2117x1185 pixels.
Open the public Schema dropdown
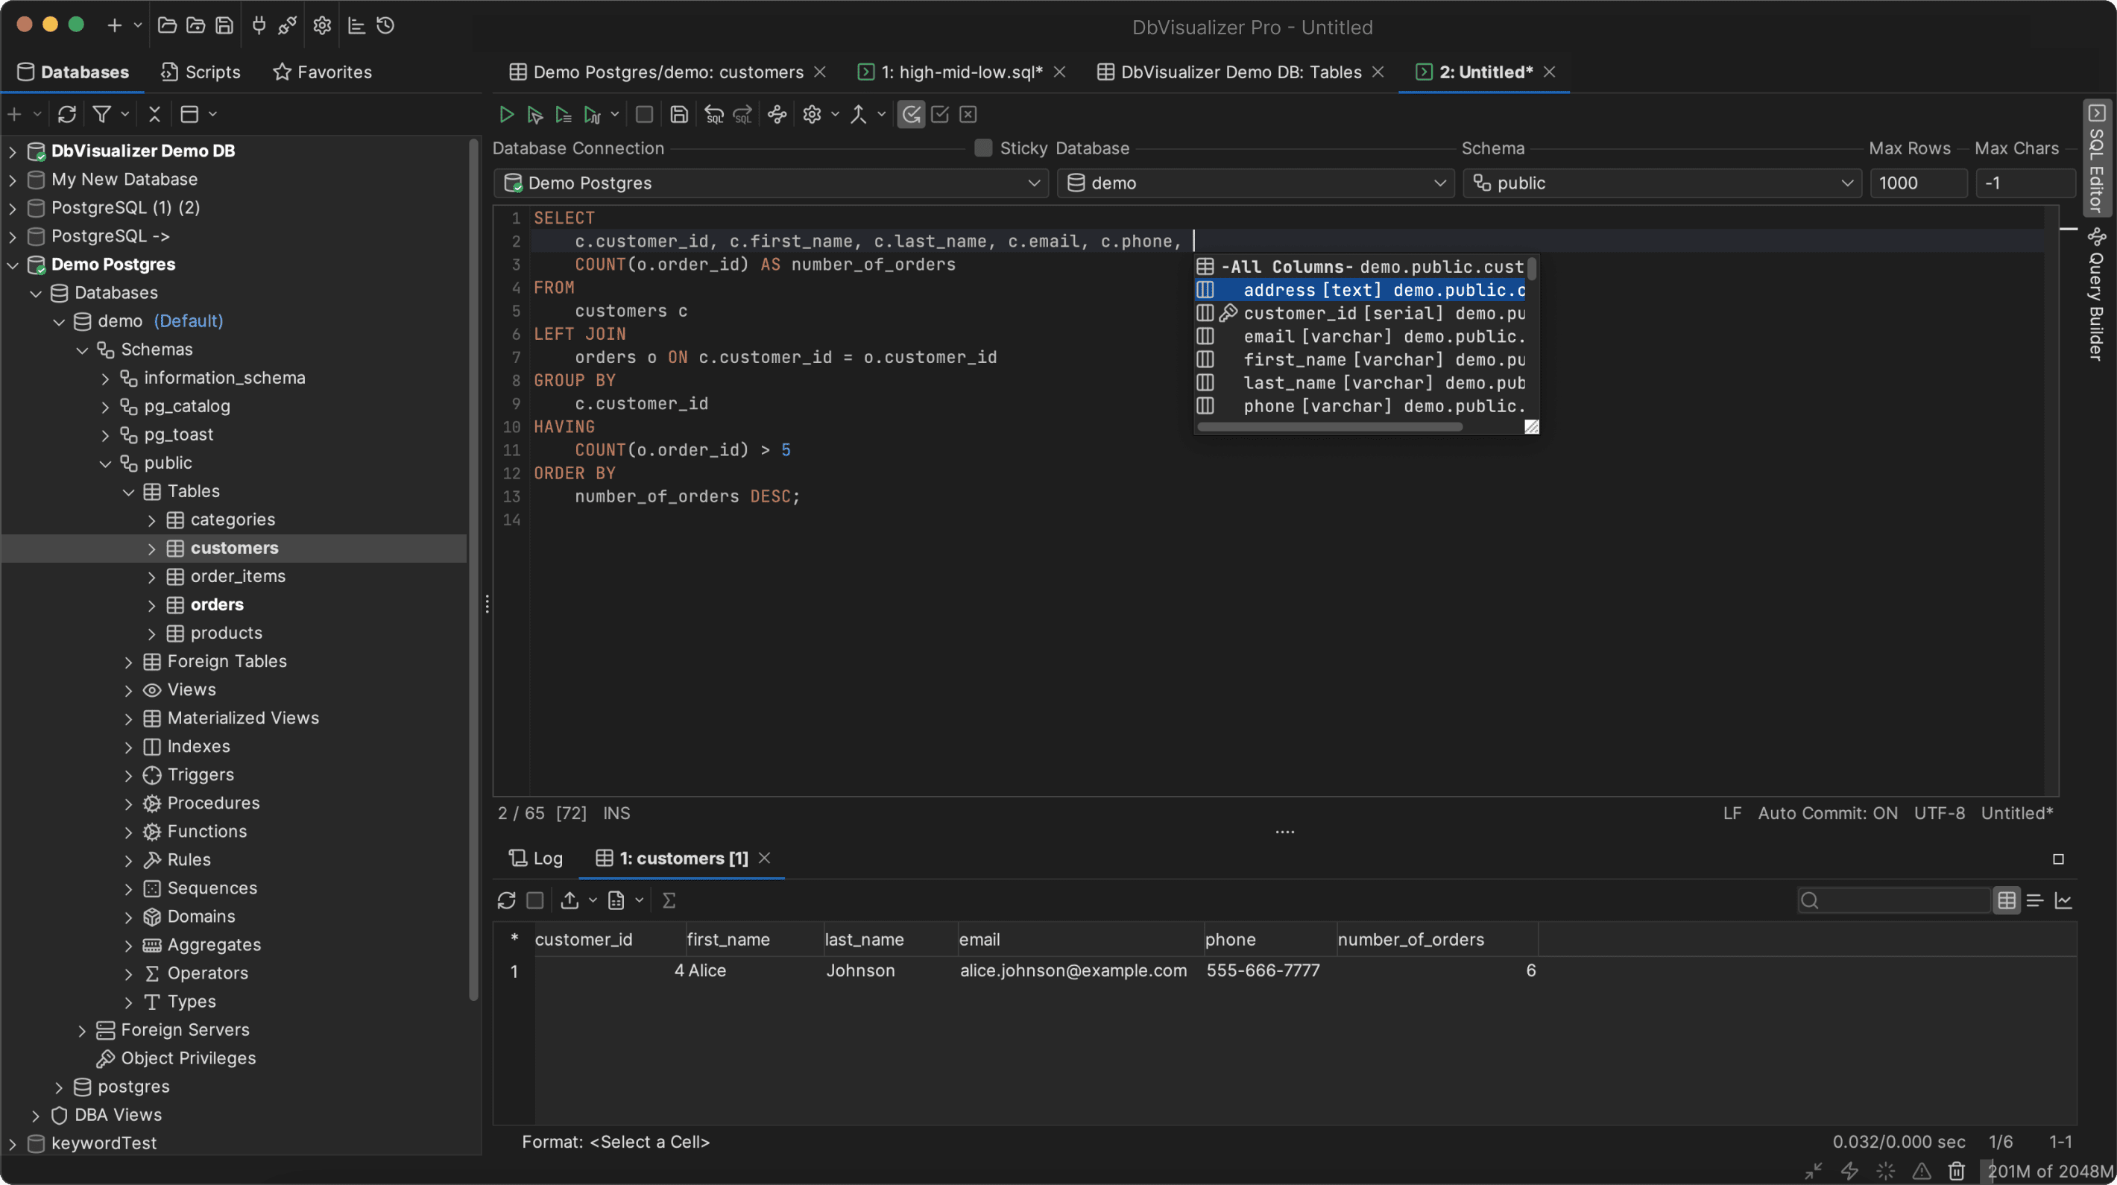click(x=1846, y=183)
